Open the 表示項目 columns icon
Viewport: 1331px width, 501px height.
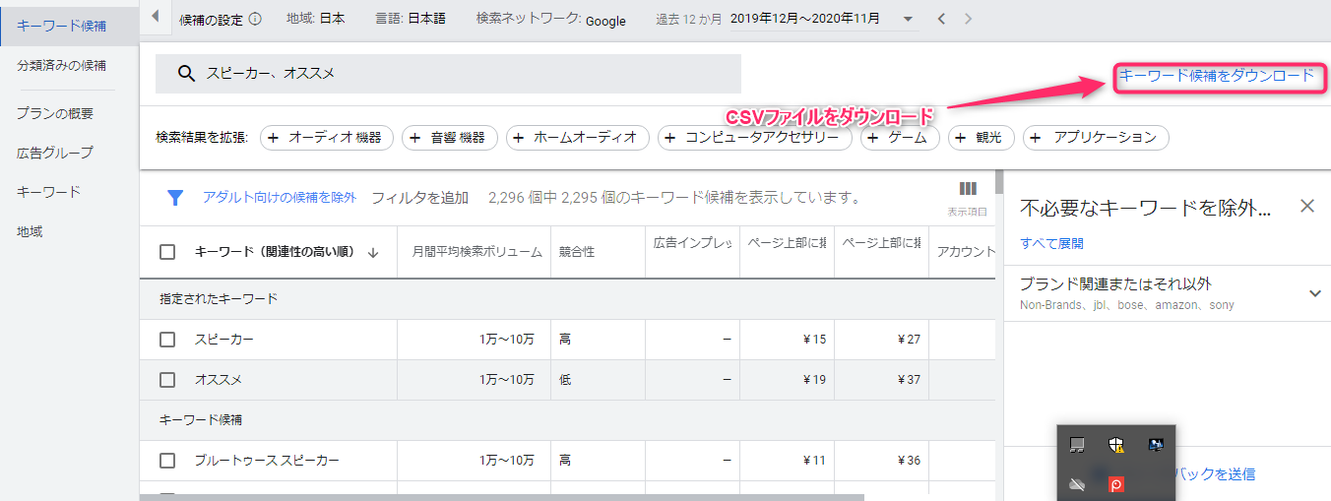tap(967, 190)
